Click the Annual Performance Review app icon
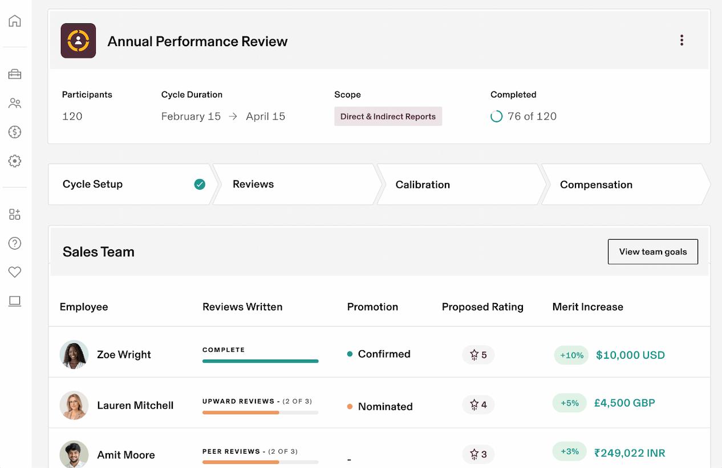The width and height of the screenshot is (722, 468). click(x=78, y=41)
